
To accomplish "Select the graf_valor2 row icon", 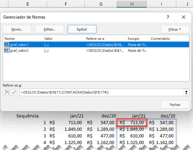I will [x=7, y=50].
